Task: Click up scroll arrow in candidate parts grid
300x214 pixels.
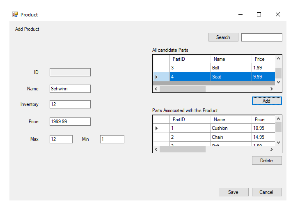Action: pos(278,58)
